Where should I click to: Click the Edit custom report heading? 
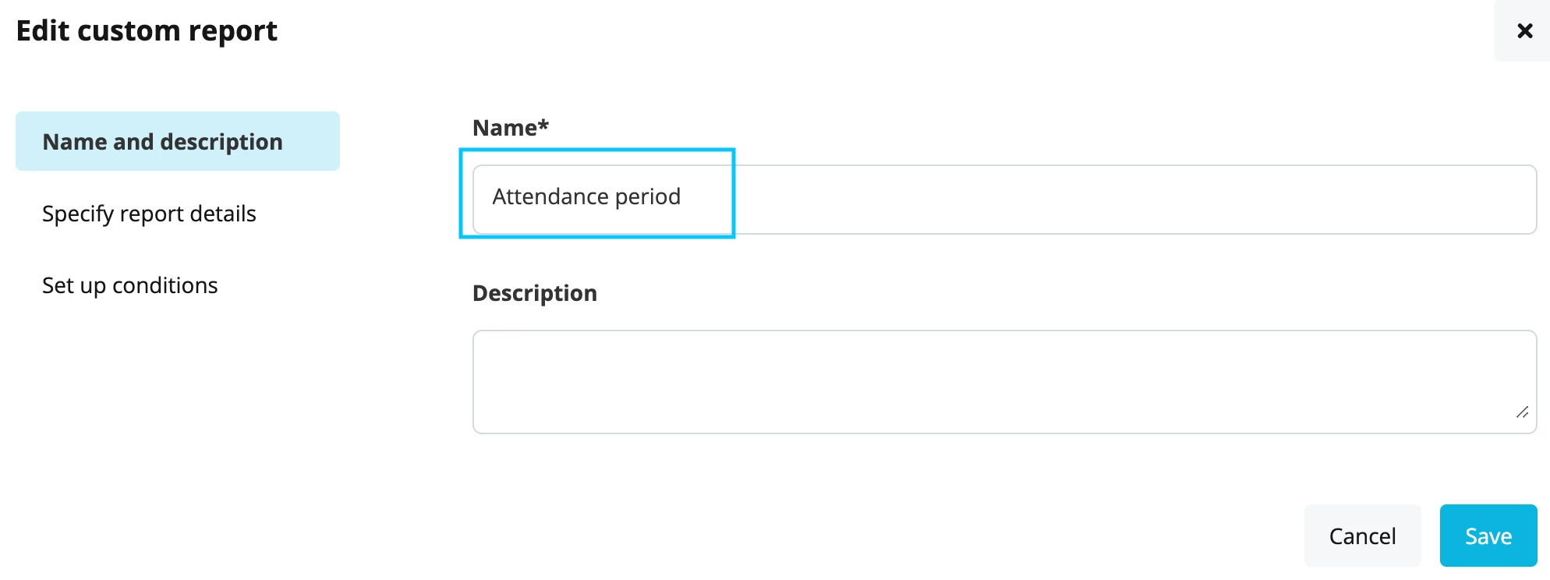(x=147, y=31)
